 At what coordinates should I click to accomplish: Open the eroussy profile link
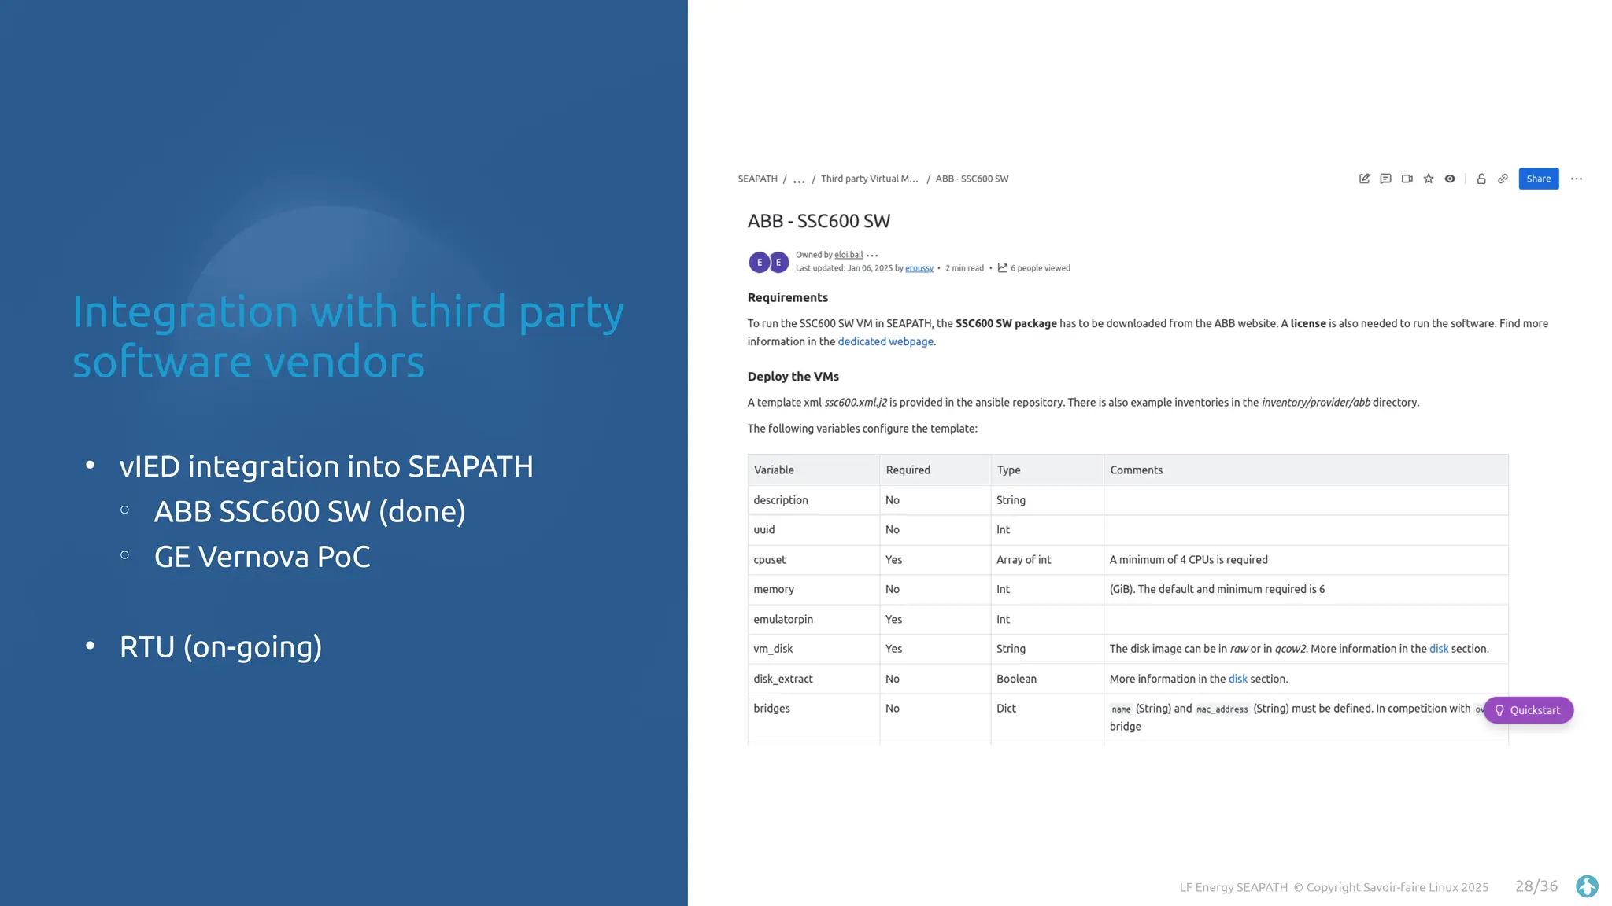click(x=919, y=268)
